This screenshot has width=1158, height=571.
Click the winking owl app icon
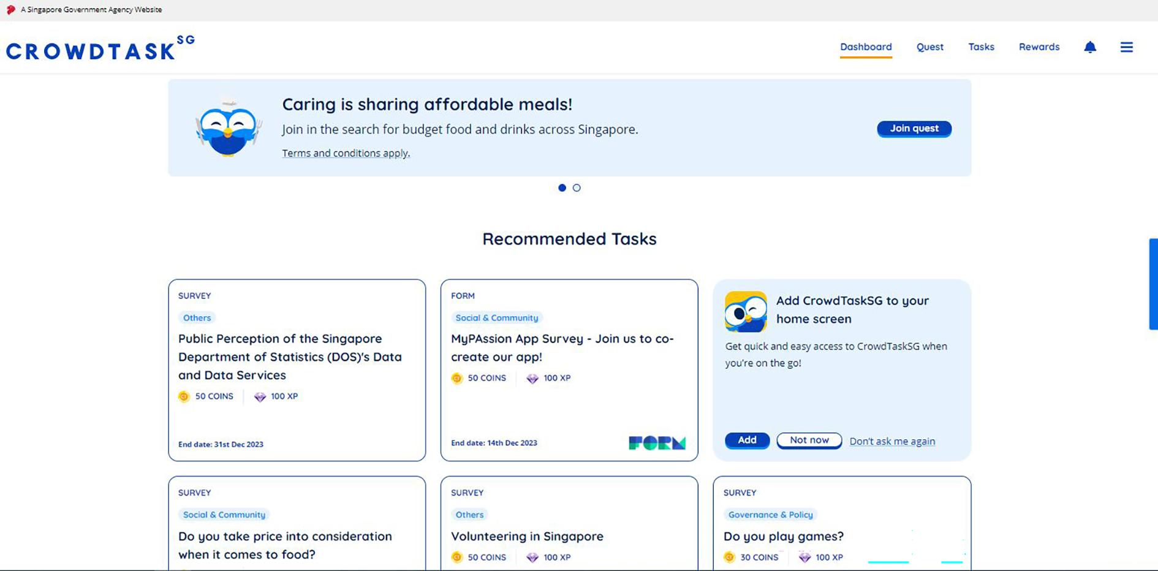pos(745,311)
